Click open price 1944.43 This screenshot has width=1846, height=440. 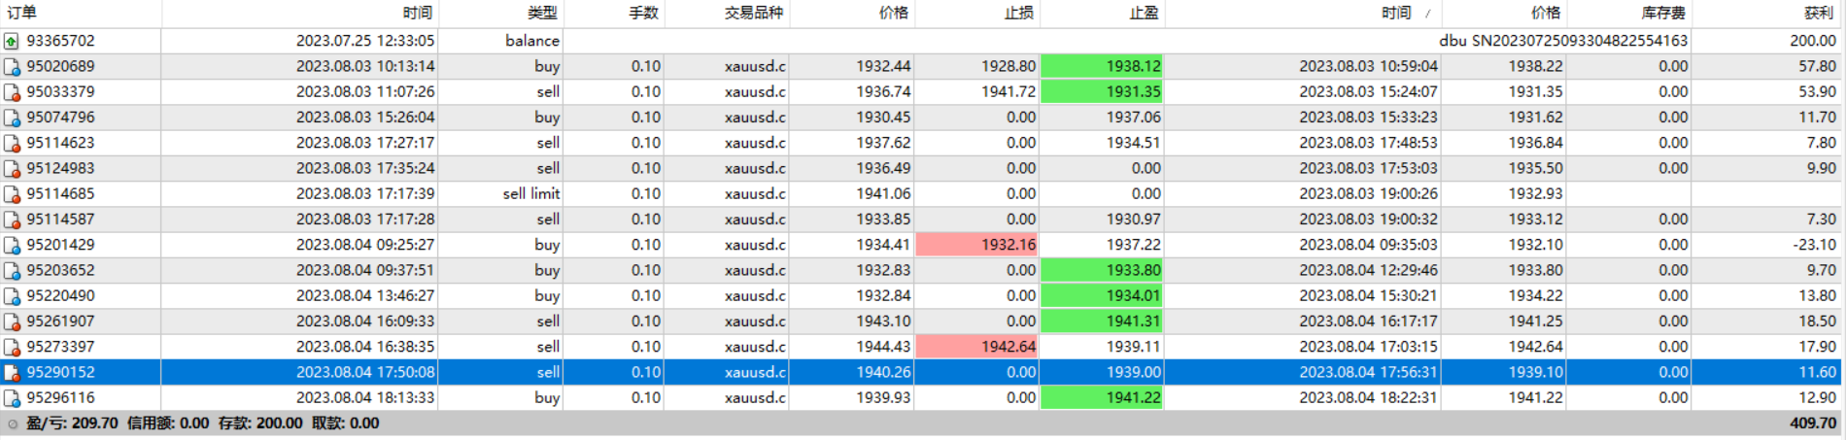pos(883,347)
